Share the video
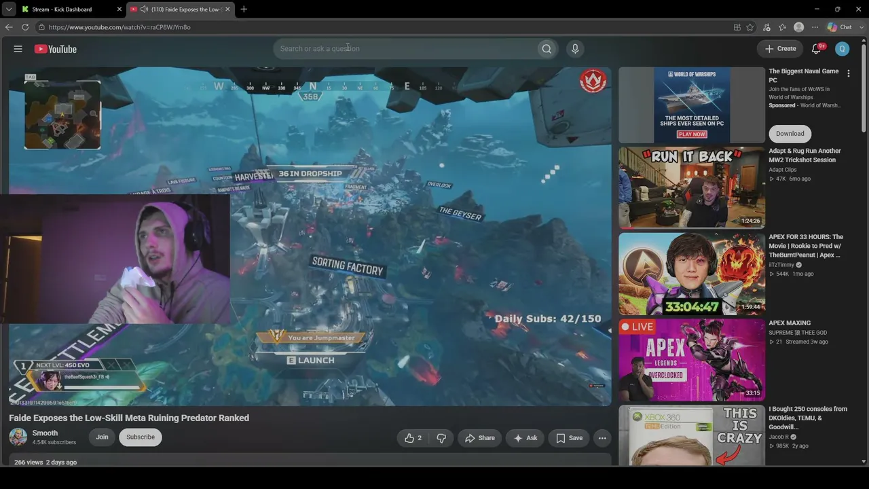The height and width of the screenshot is (489, 869). [x=480, y=438]
